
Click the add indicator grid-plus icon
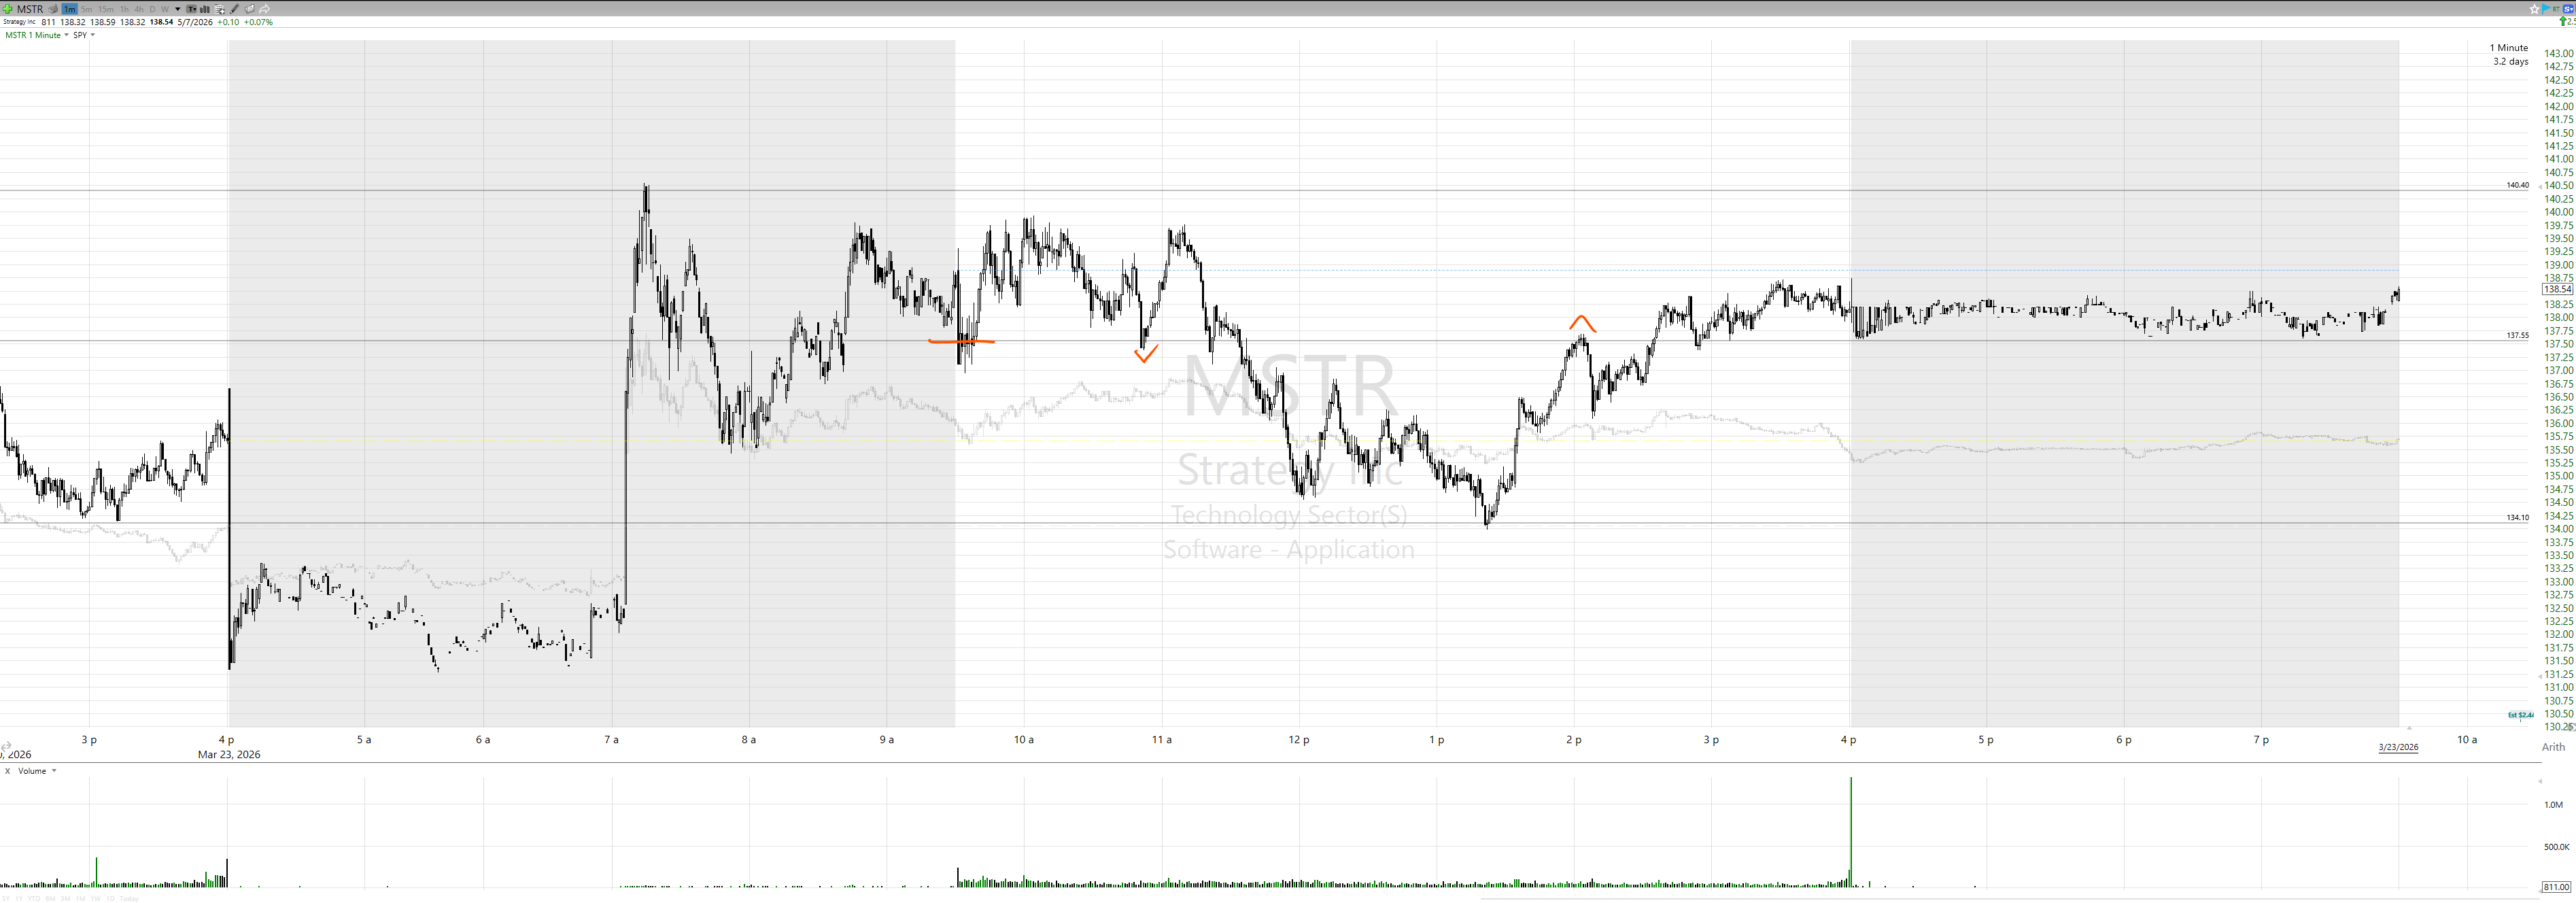click(x=220, y=9)
